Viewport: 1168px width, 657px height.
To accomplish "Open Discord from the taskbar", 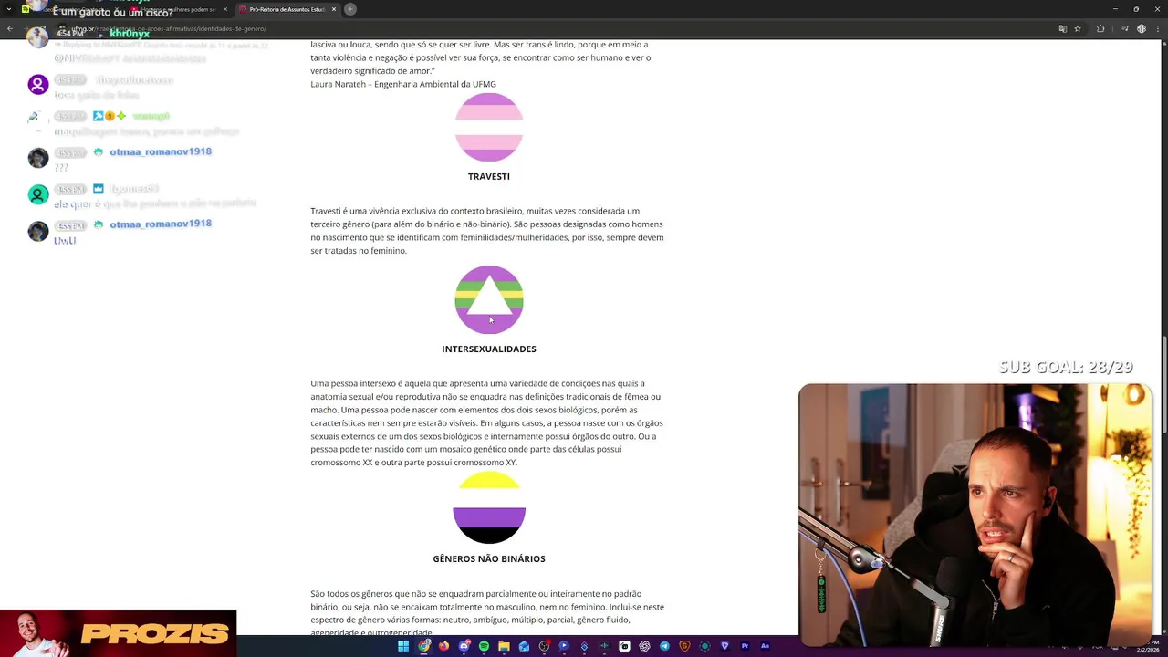I will pos(464,646).
